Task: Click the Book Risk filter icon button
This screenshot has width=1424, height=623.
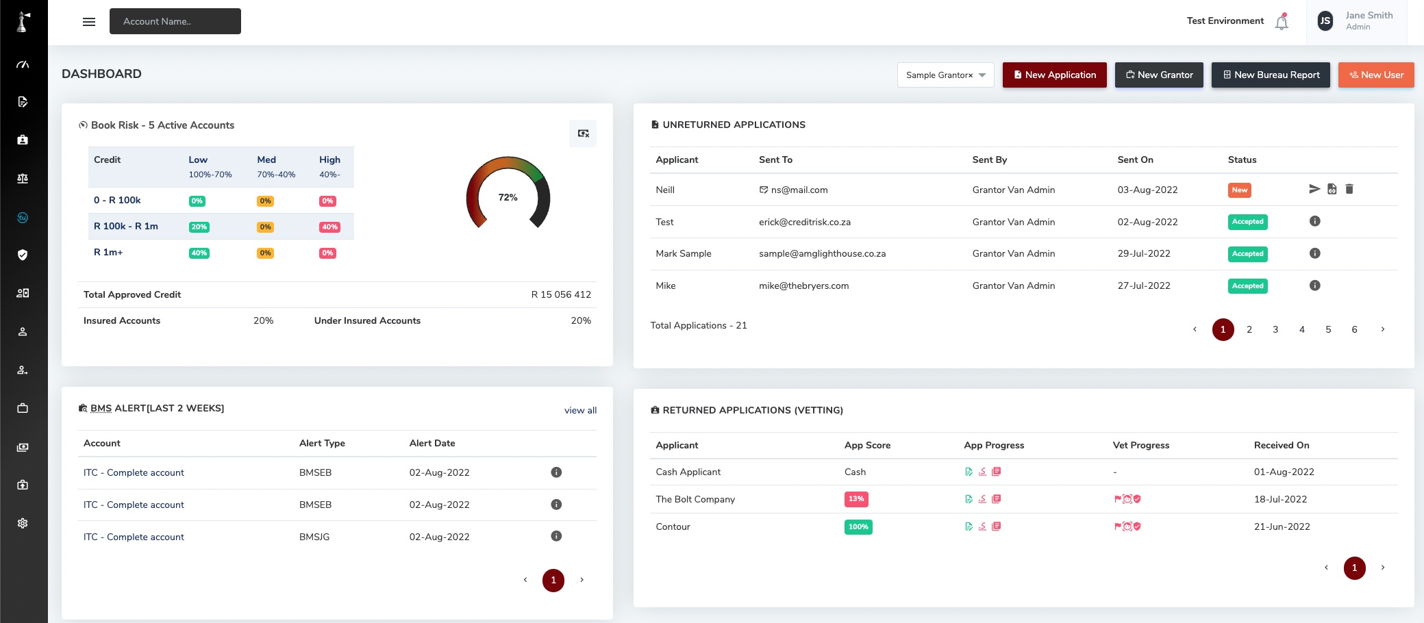Action: (x=583, y=133)
